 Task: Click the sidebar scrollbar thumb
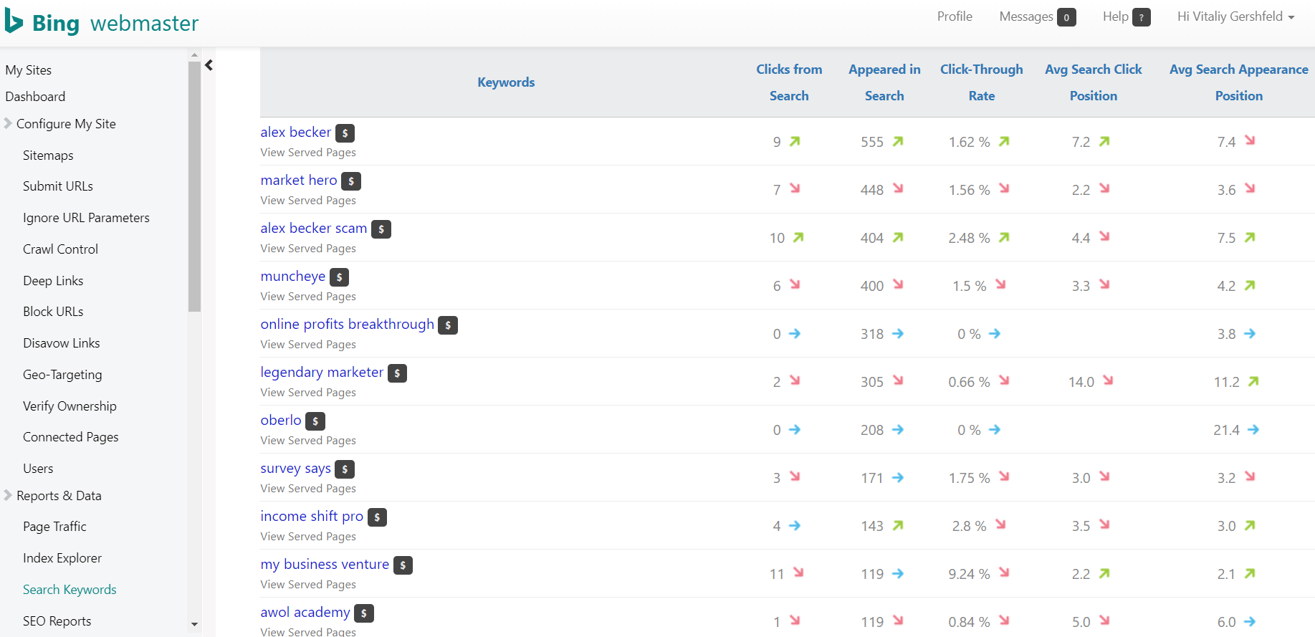[x=194, y=186]
